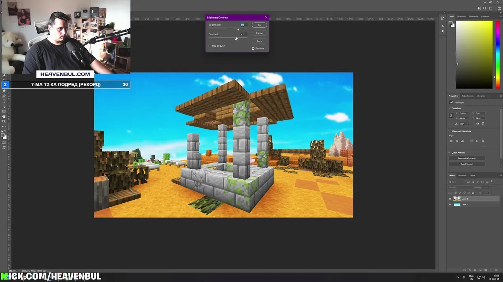The height and width of the screenshot is (282, 503).
Task: Filter layers by type layers icon
Action: tap(478, 182)
